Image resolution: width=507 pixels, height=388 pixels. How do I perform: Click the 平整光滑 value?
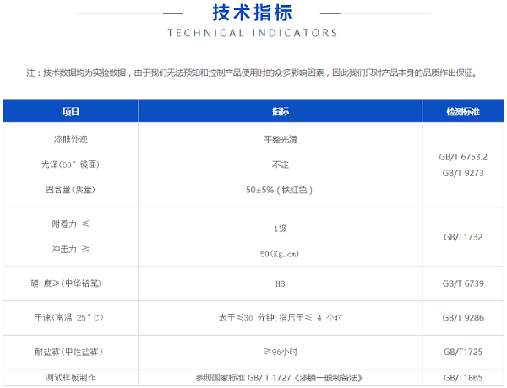coord(281,139)
